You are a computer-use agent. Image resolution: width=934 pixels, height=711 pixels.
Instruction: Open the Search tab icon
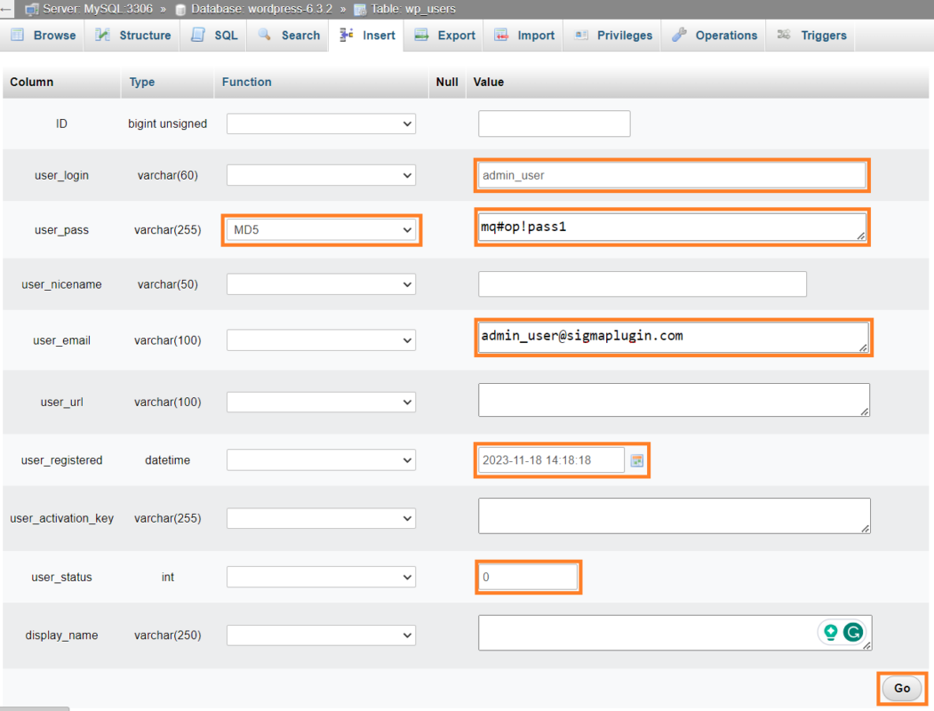pyautogui.click(x=264, y=36)
